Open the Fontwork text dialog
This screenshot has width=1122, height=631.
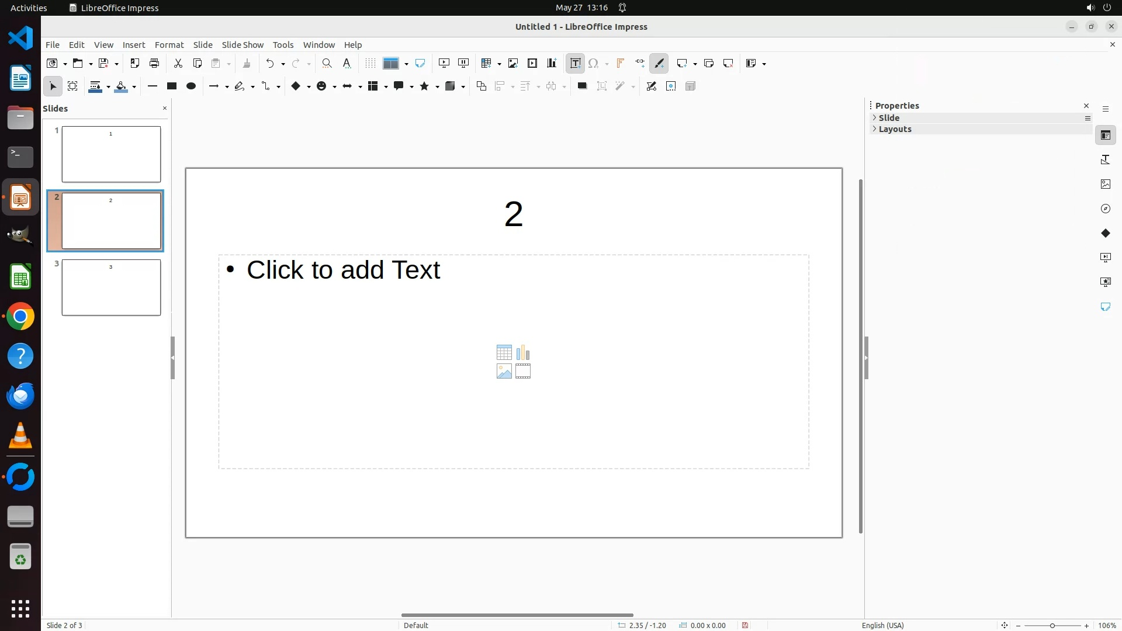coord(621,63)
